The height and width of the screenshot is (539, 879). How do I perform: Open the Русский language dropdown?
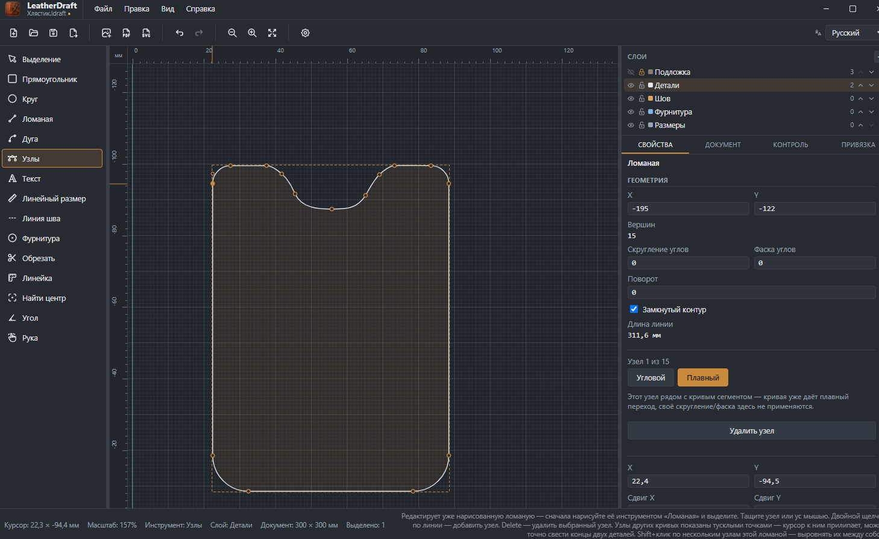[852, 33]
